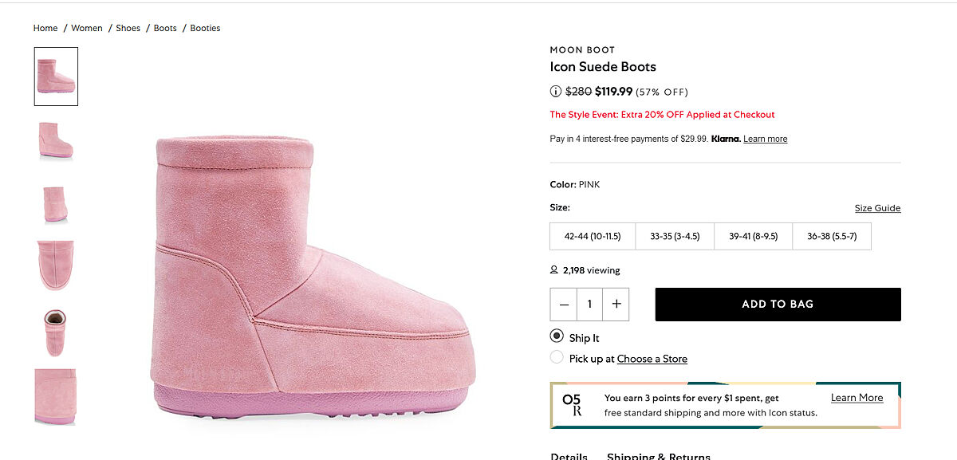Click the price info icon
957x460 pixels.
(x=556, y=92)
